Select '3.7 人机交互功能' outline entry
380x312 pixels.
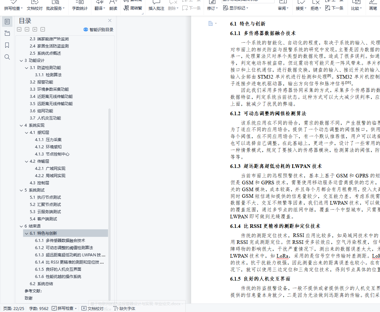click(x=45, y=118)
